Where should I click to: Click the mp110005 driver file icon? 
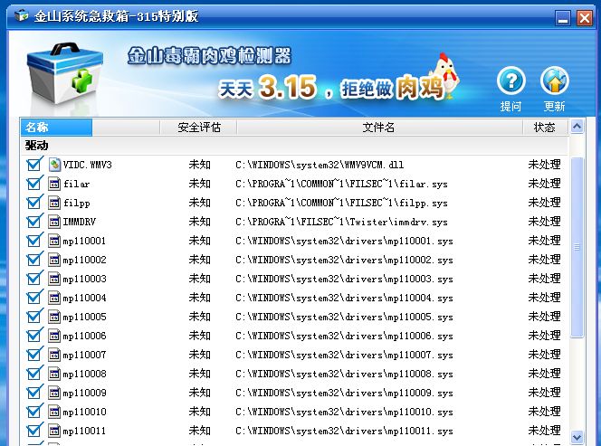[x=54, y=317]
